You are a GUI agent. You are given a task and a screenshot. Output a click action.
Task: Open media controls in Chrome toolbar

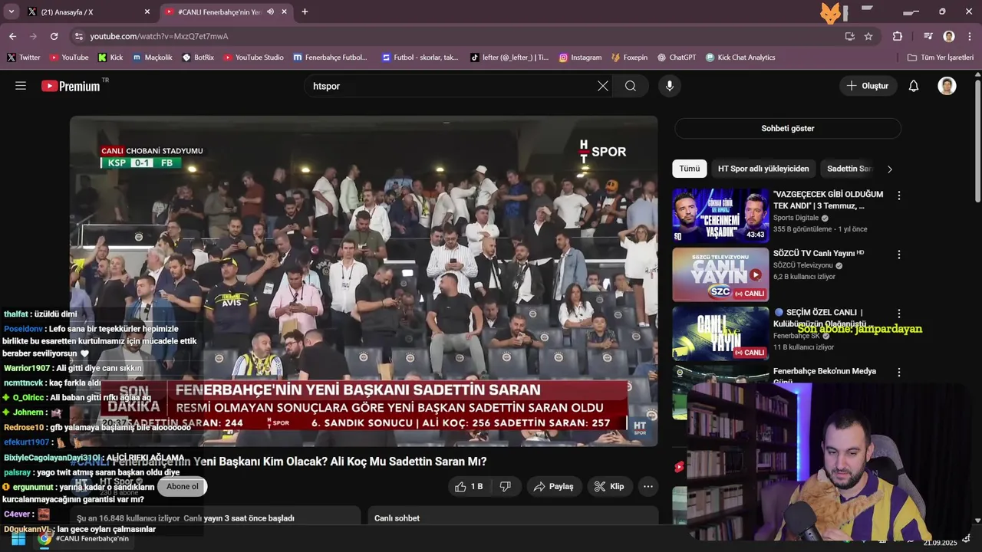pos(928,36)
